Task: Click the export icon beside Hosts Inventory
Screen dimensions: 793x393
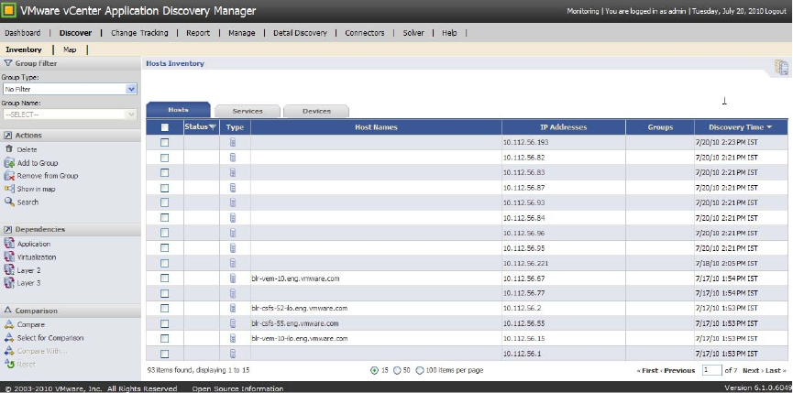Action: [x=781, y=67]
